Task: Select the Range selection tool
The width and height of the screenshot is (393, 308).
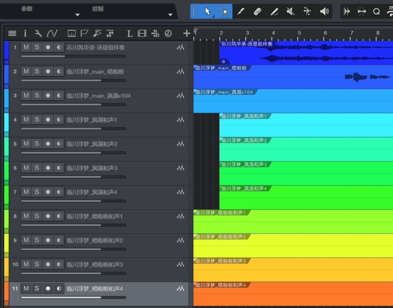Action: pos(225,12)
